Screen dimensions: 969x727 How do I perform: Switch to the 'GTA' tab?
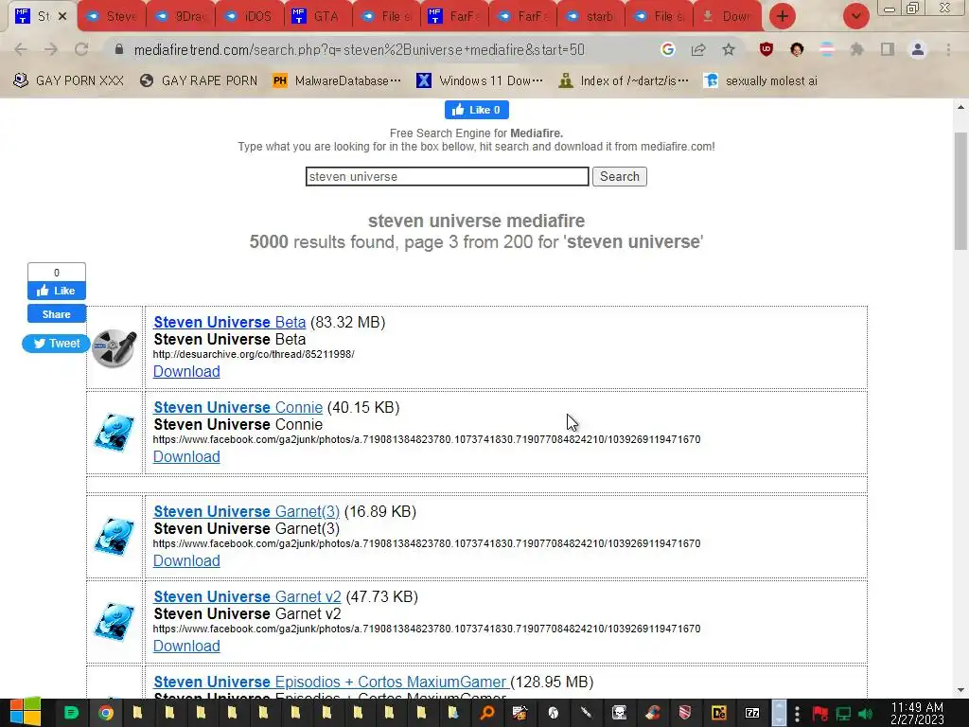tap(318, 16)
